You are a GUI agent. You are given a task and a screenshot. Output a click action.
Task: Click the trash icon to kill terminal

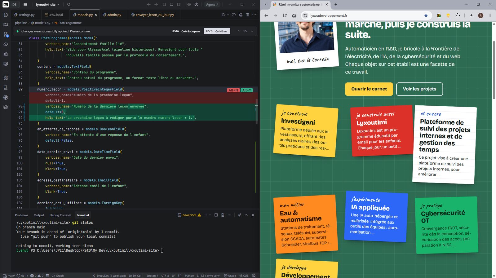(223, 215)
